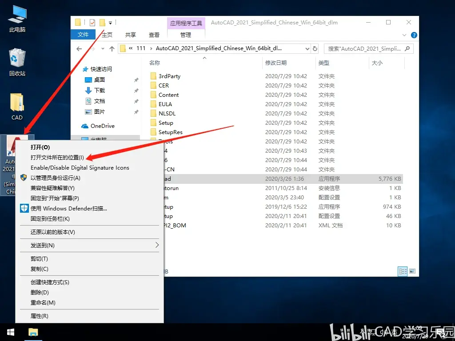Click the Content folder icon
The width and height of the screenshot is (455, 341).
[153, 95]
